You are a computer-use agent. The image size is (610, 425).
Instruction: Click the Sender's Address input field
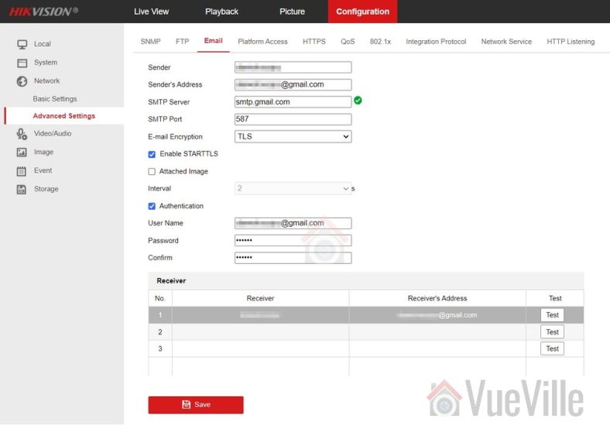point(293,84)
